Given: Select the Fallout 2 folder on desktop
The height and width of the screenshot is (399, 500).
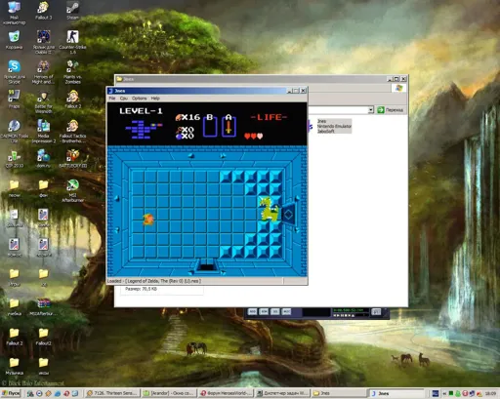Looking at the screenshot, I should pyautogui.click(x=14, y=337).
